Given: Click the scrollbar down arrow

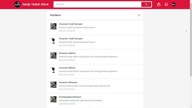Looking at the screenshot, I should pyautogui.click(x=191, y=107).
